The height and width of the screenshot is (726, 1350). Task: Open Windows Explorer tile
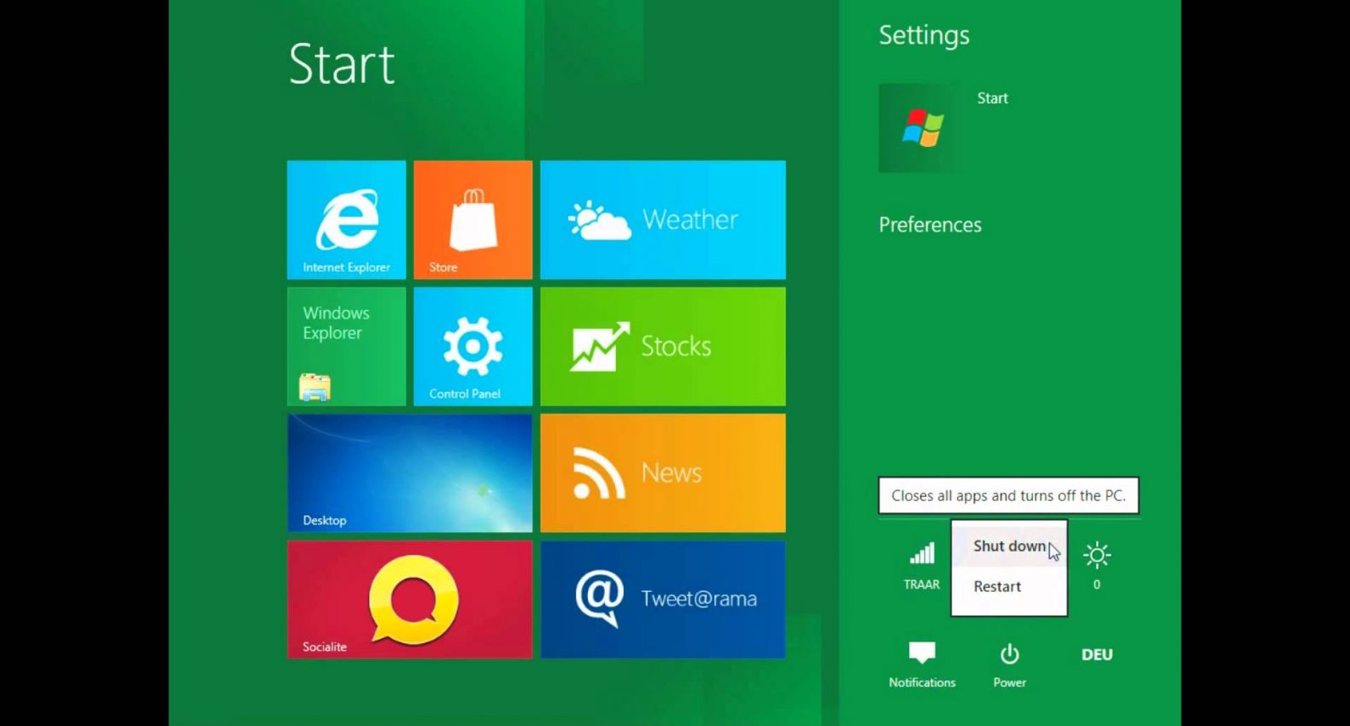point(346,346)
